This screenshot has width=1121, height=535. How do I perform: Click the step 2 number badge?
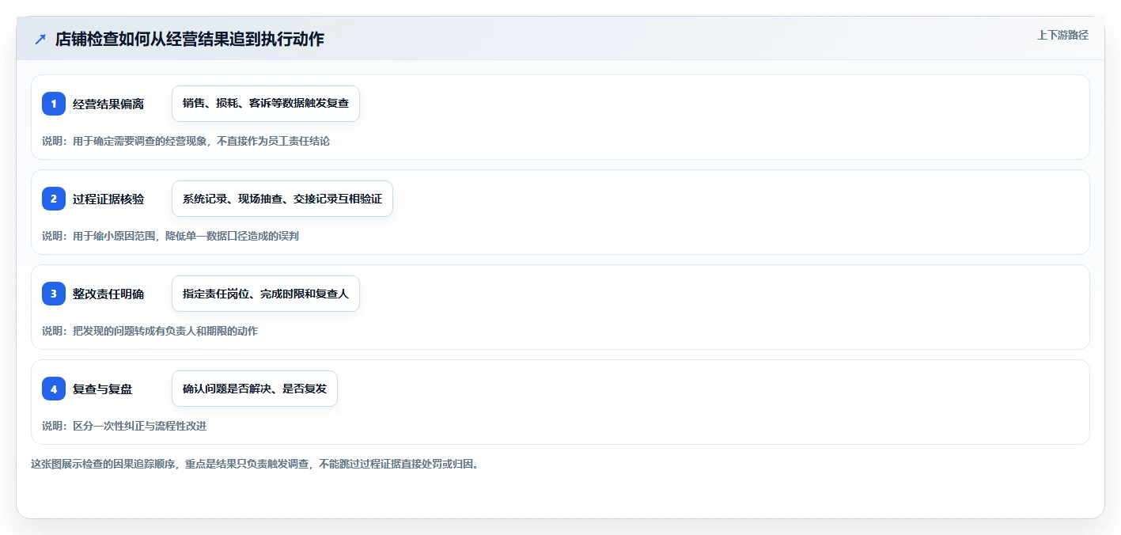click(x=54, y=199)
